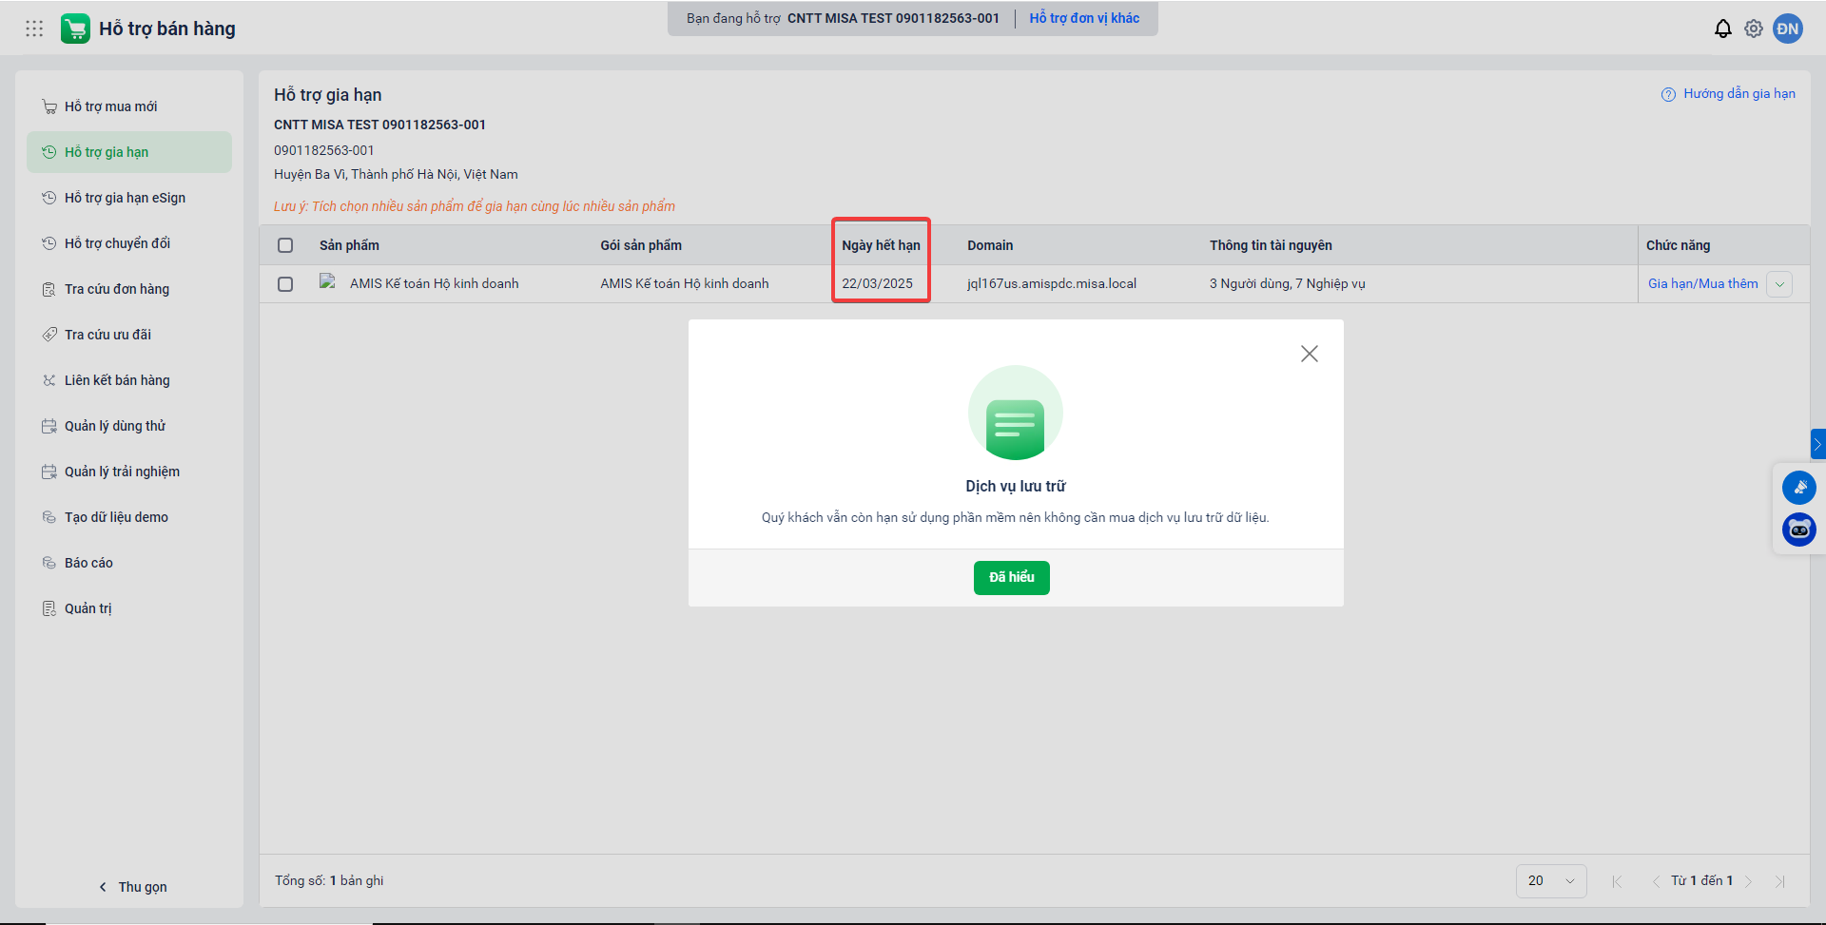The image size is (1826, 925).
Task: Click the Domain column header
Action: [x=990, y=245]
